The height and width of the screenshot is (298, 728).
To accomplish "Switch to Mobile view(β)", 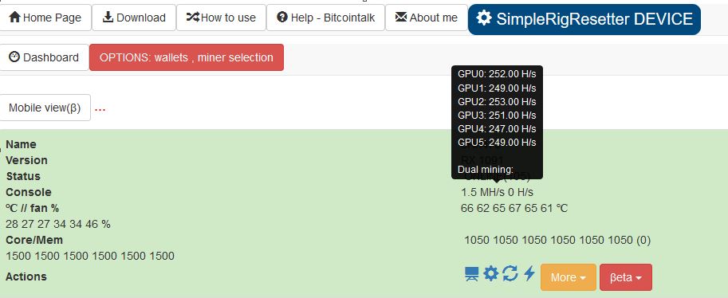I will coord(45,108).
